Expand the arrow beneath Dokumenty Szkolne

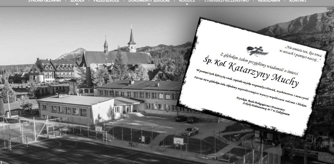tap(149, 4)
